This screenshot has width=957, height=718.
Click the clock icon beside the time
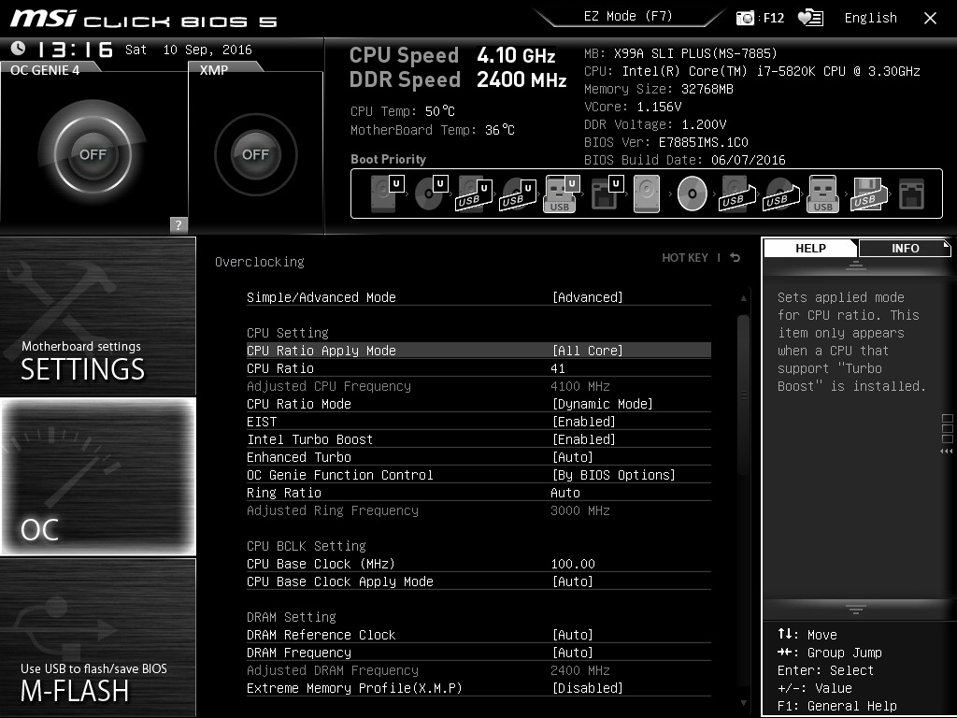click(x=19, y=49)
